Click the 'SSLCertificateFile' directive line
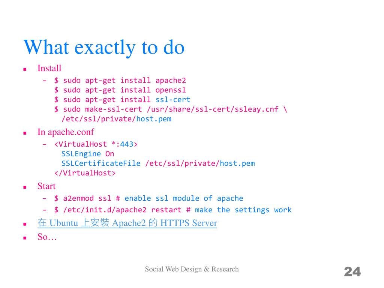 pos(158,163)
